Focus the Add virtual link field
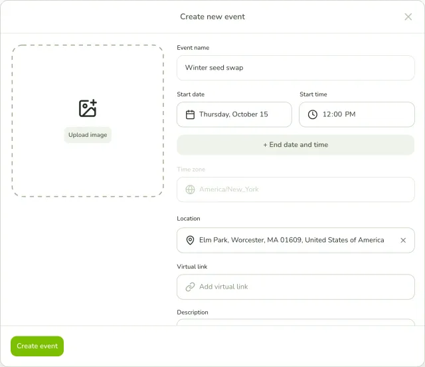 [296, 287]
